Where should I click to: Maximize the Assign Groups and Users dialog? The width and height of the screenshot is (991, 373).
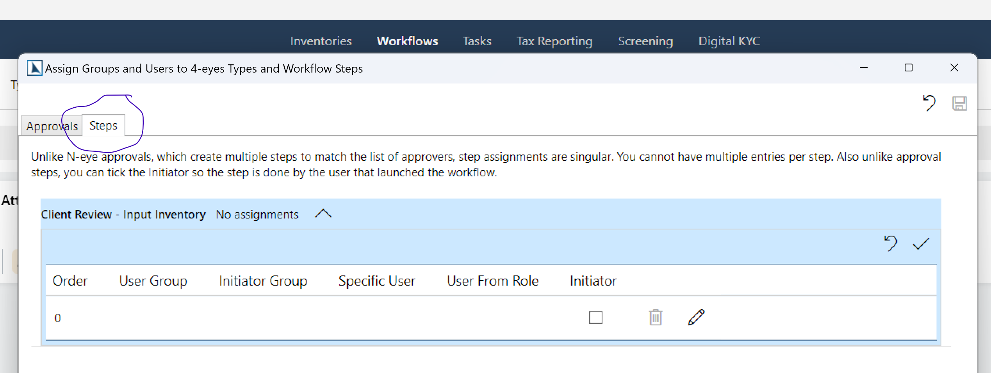909,68
